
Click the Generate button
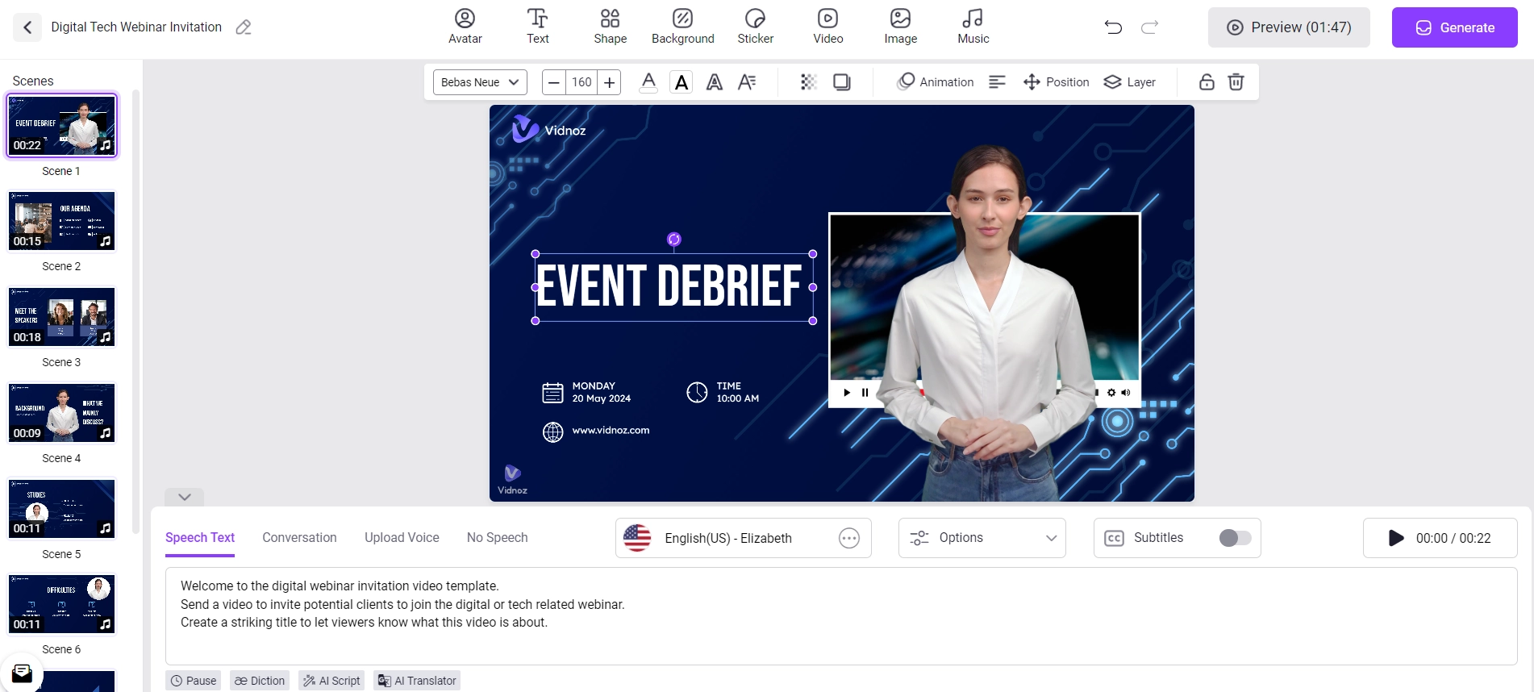point(1454,27)
